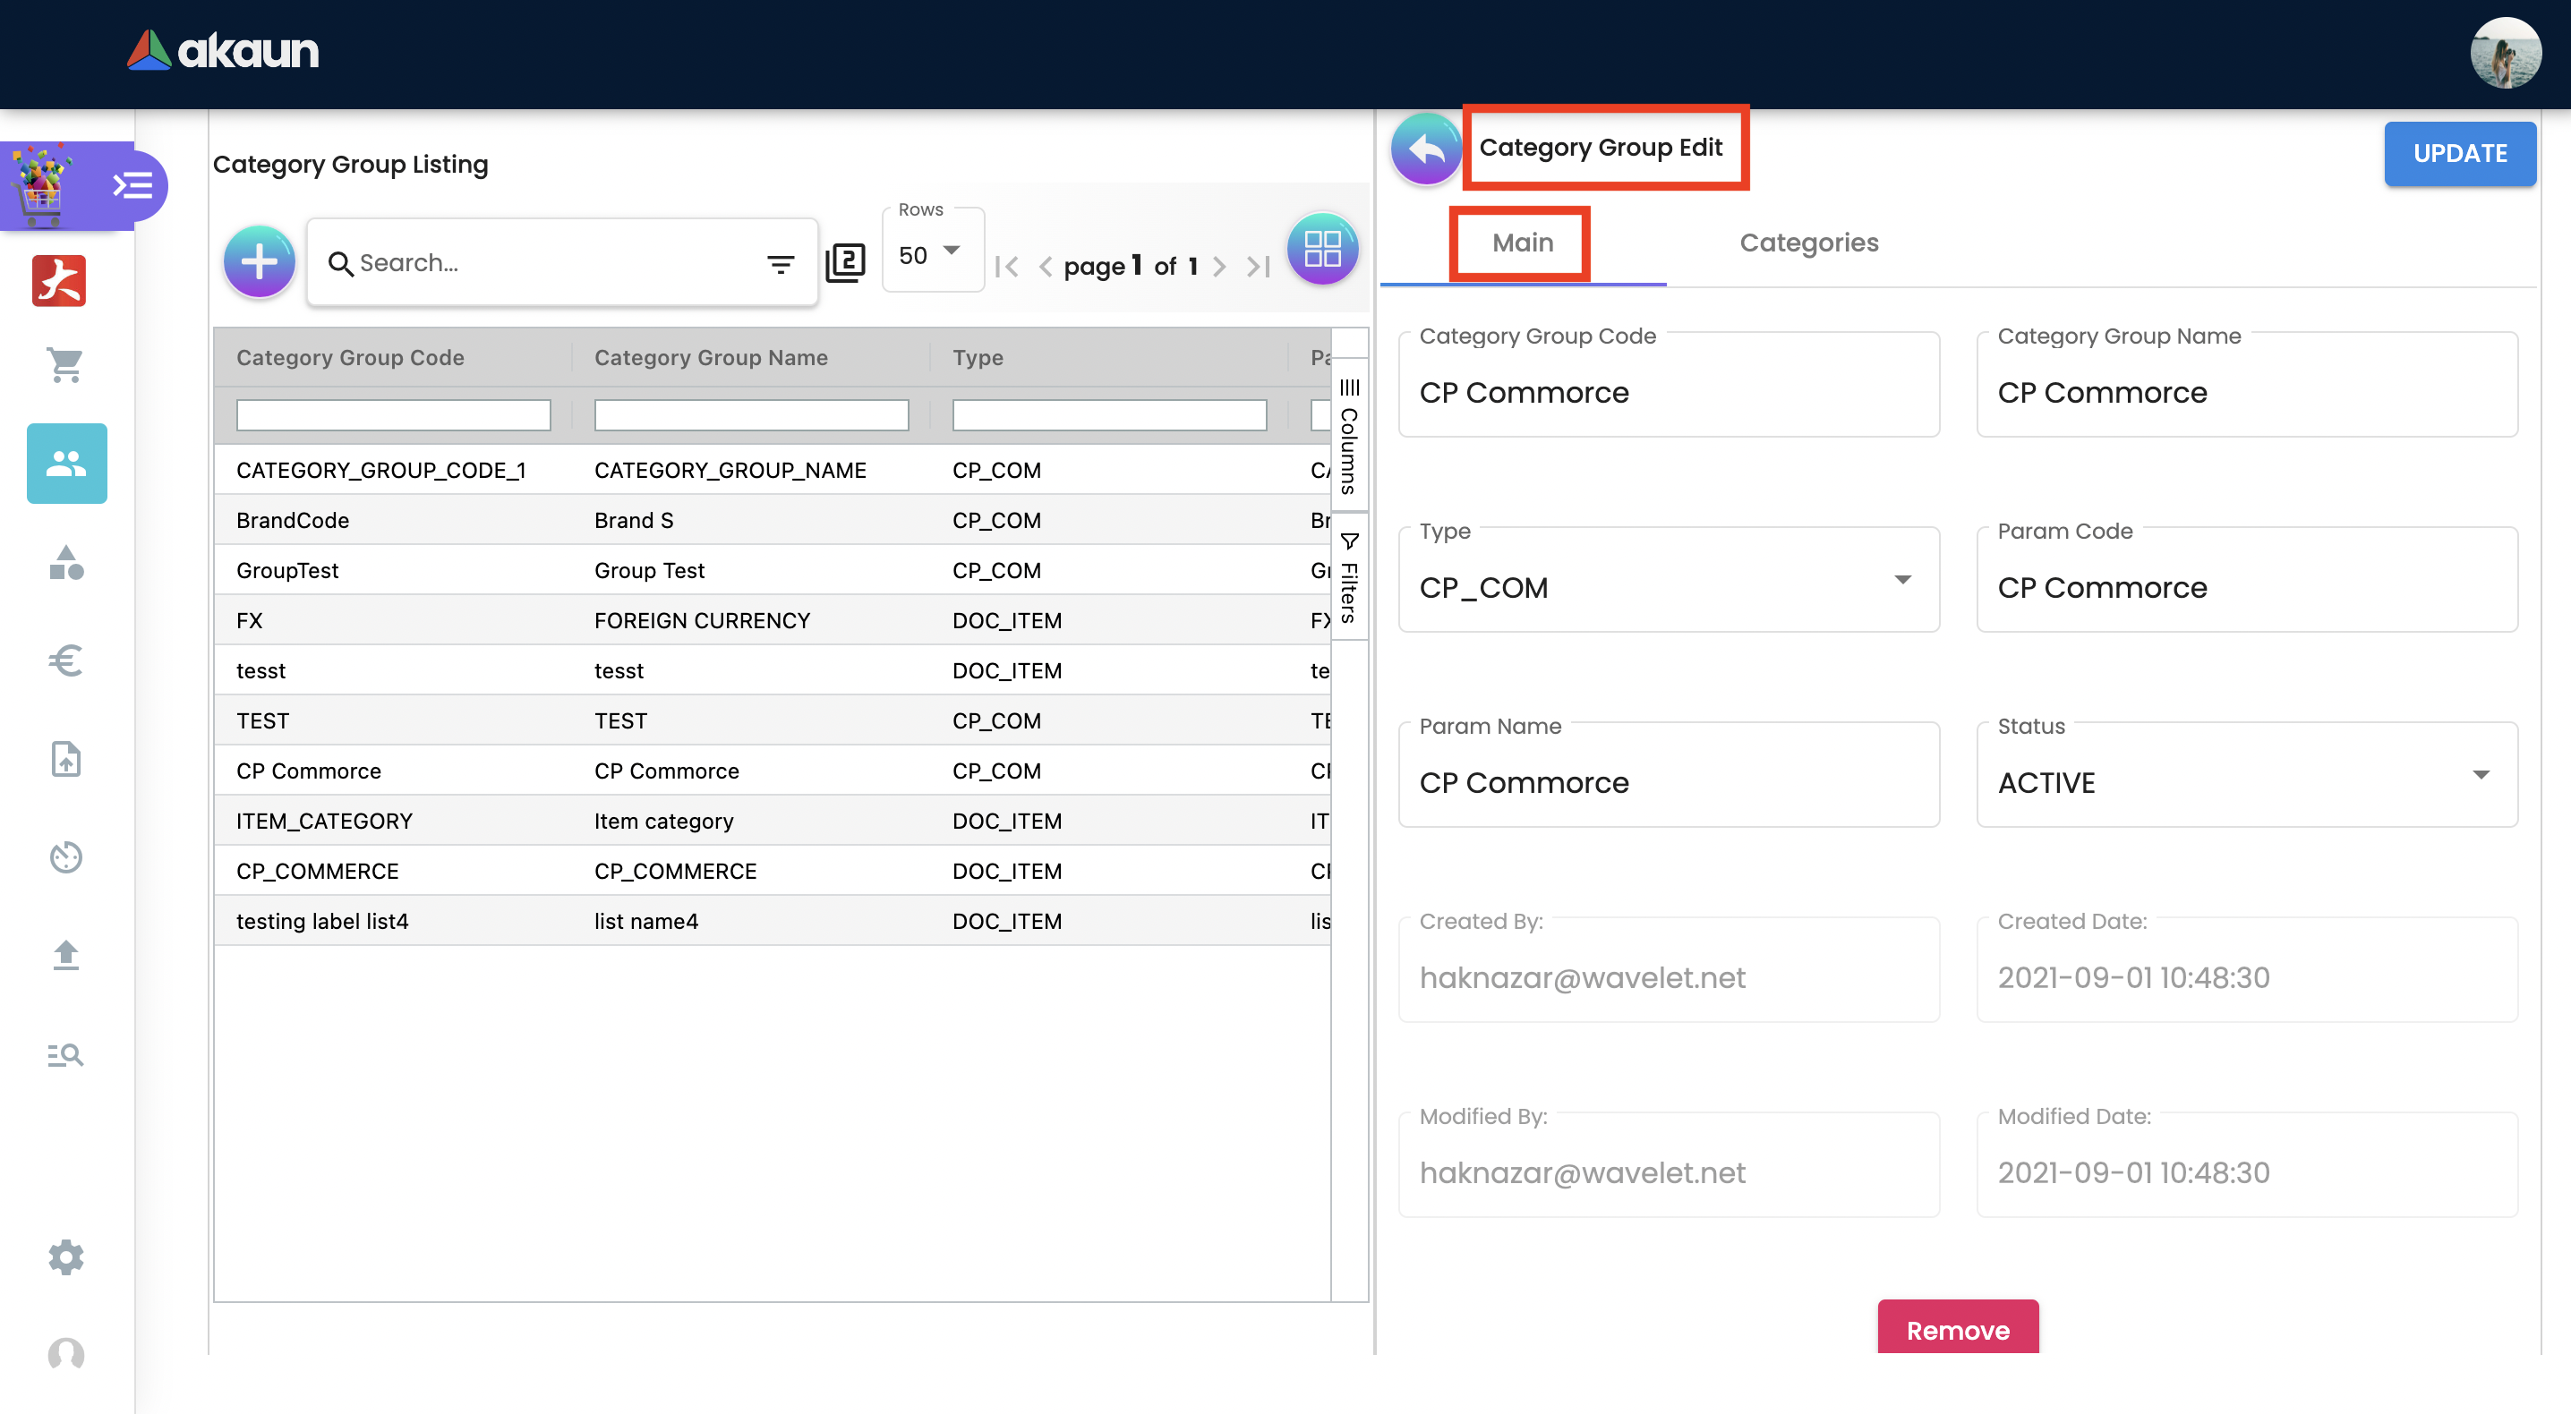Toggle the Filters side panel
Screen dimensions: 2571x1414
point(1348,579)
